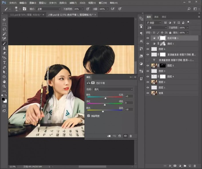202x169 pixels.
Task: Add layer style fx in Layers footer
Action: 170,166
